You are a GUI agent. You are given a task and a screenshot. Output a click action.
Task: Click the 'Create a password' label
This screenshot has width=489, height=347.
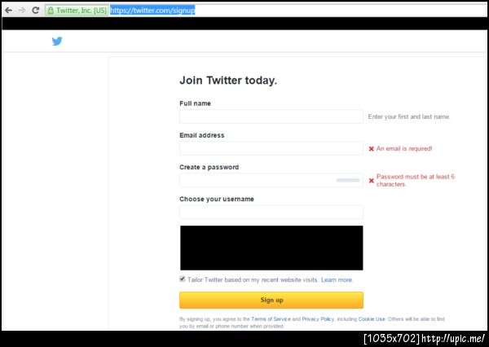pyautogui.click(x=209, y=167)
